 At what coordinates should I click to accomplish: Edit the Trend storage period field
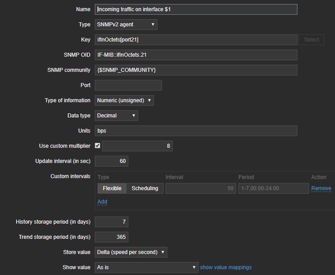(112, 237)
